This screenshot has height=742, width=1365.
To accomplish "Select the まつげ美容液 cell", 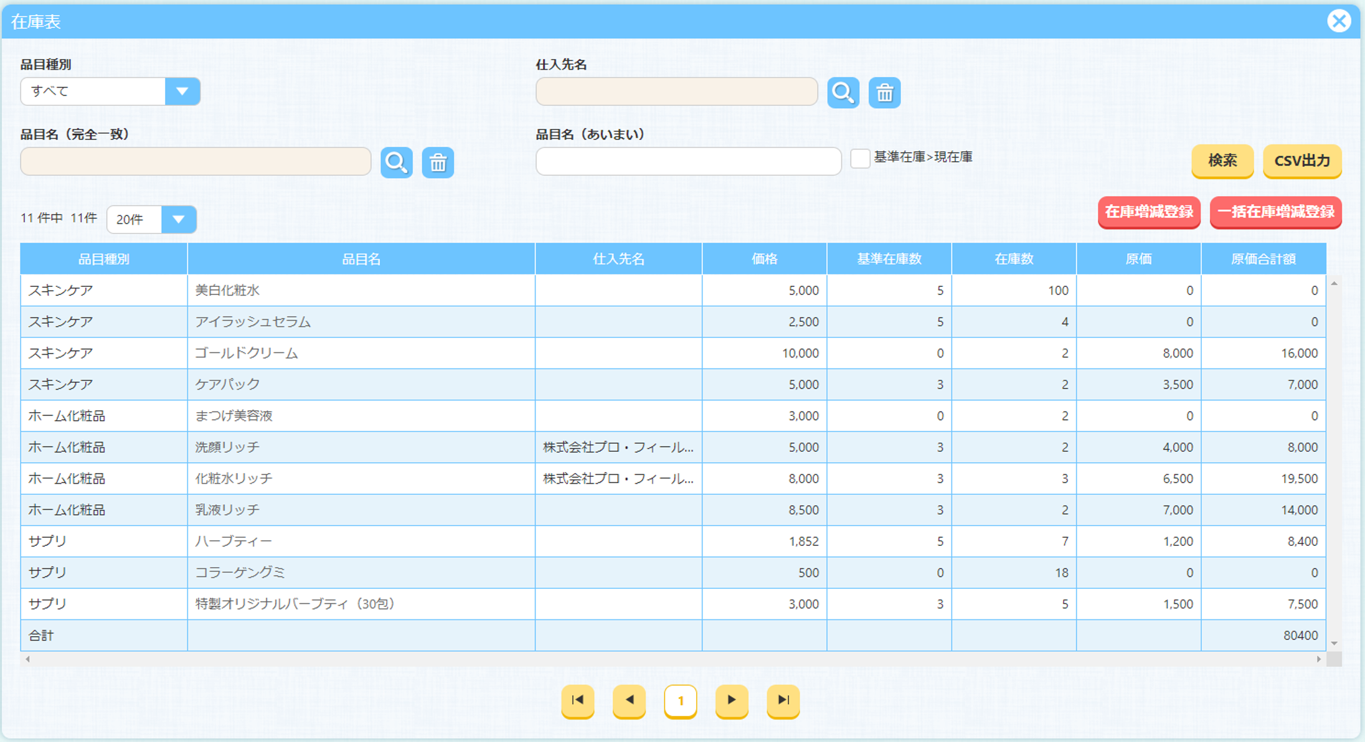I will (x=361, y=416).
